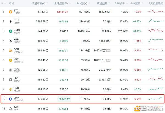The width and height of the screenshot is (165, 113).
Task: Click the ETH diamond logo icon
Action: point(10,22)
